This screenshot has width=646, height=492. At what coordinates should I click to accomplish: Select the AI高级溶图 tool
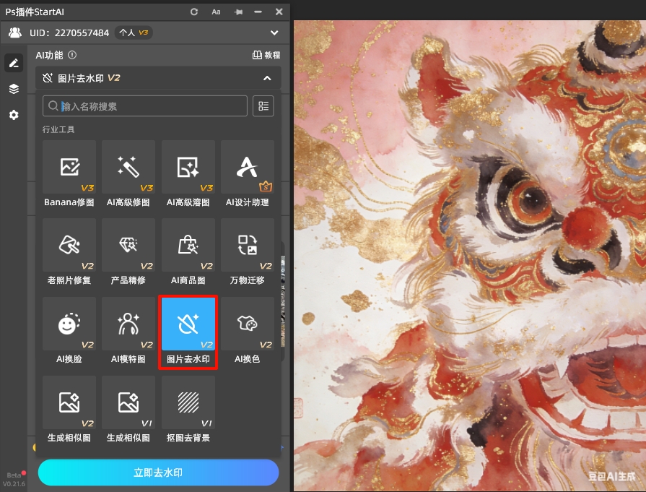tap(188, 166)
